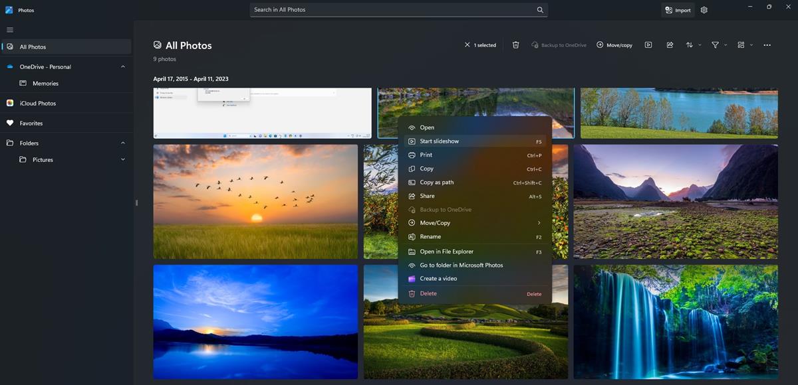Delete selected photo using the trash icon

click(515, 44)
